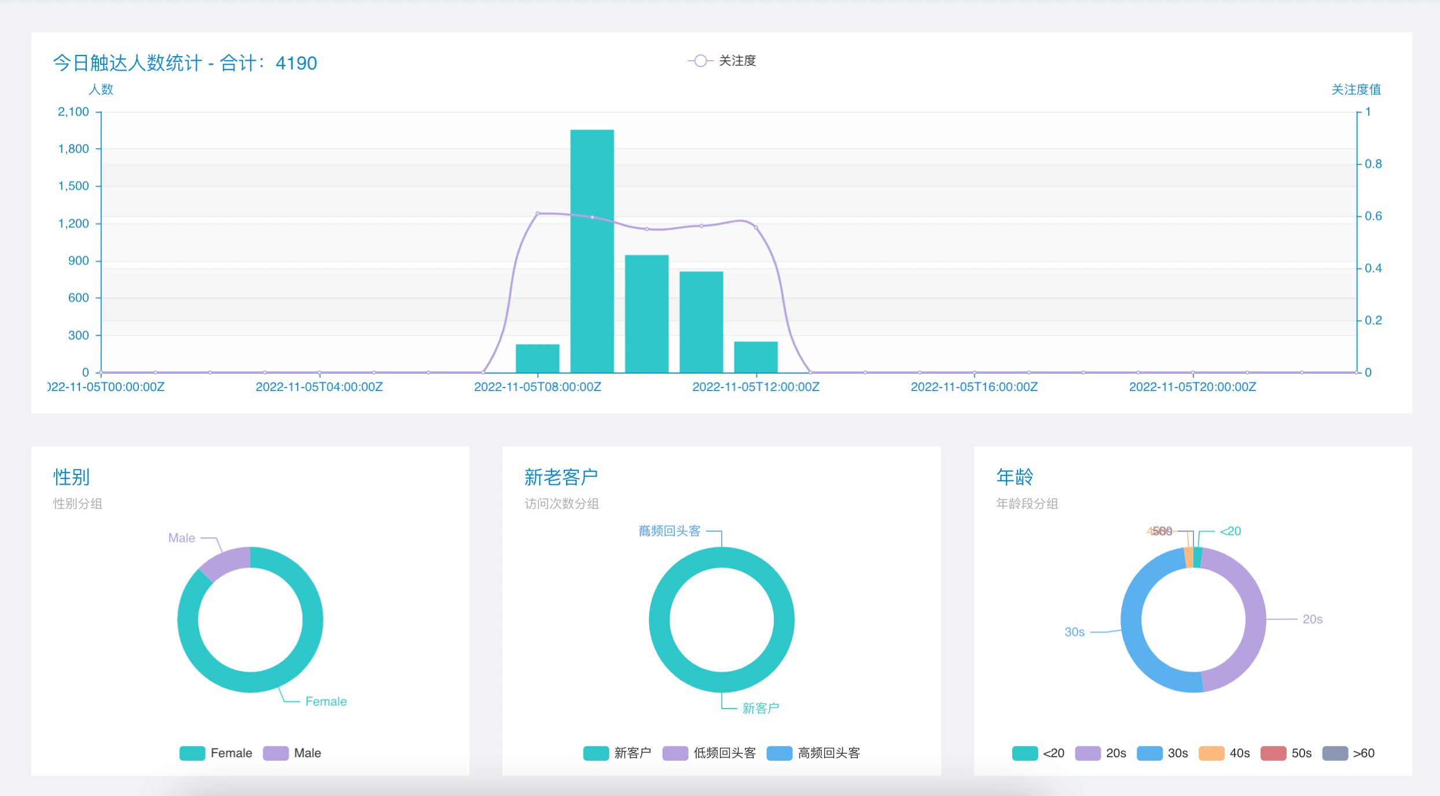
Task: Click the Female pie label
Action: pos(326,702)
